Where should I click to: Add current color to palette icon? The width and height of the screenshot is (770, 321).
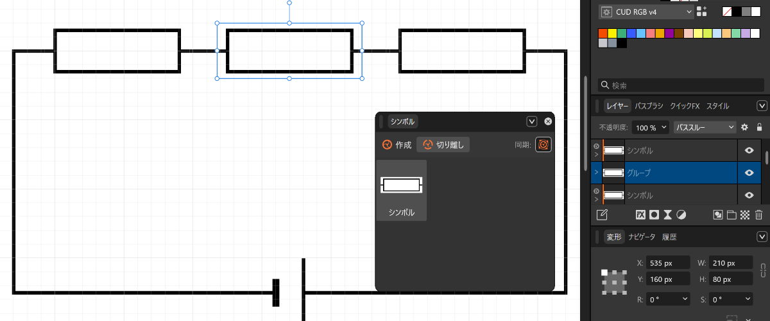pos(701,12)
